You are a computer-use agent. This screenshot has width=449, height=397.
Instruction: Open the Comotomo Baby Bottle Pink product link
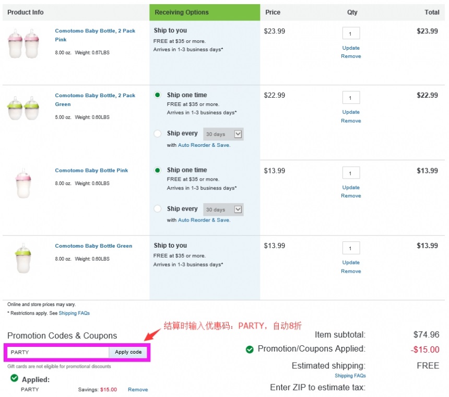[91, 170]
